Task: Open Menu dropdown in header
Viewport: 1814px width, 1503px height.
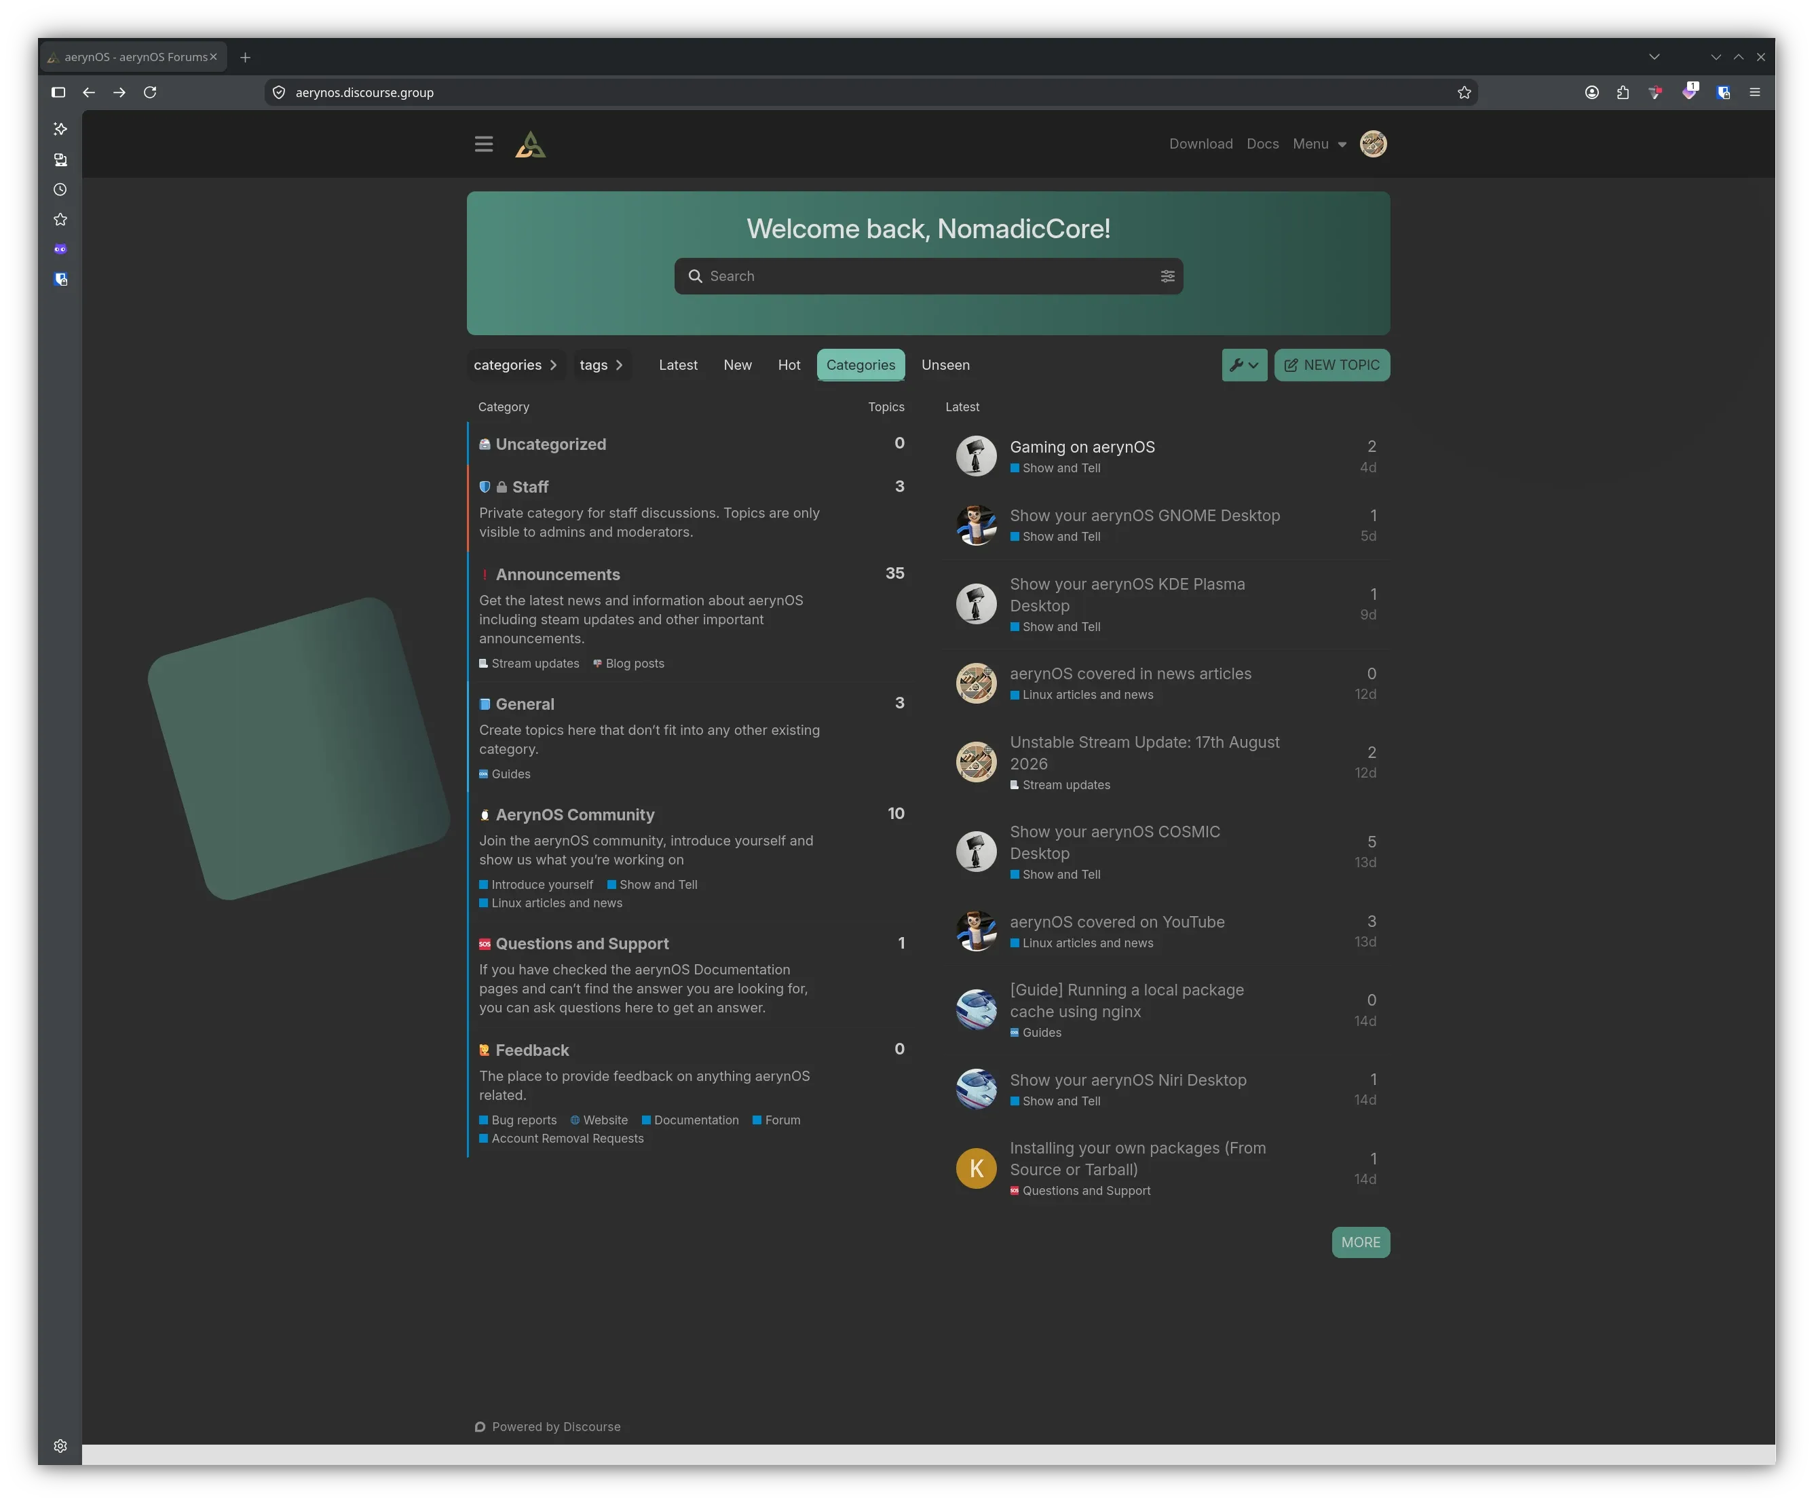Action: (x=1319, y=145)
